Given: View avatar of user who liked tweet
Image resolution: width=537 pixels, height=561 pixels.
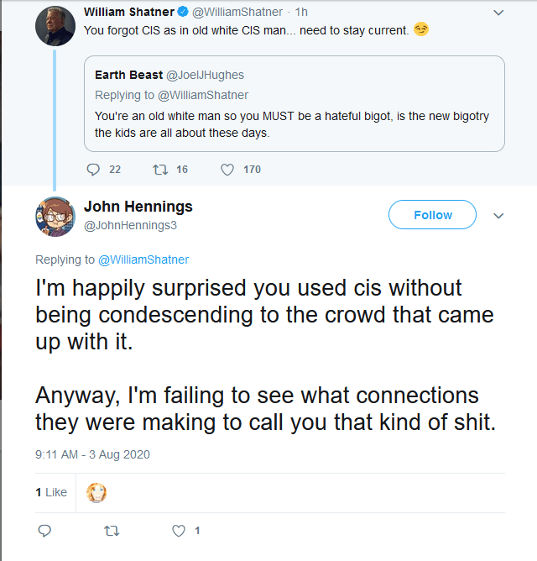Looking at the screenshot, I should point(97,492).
